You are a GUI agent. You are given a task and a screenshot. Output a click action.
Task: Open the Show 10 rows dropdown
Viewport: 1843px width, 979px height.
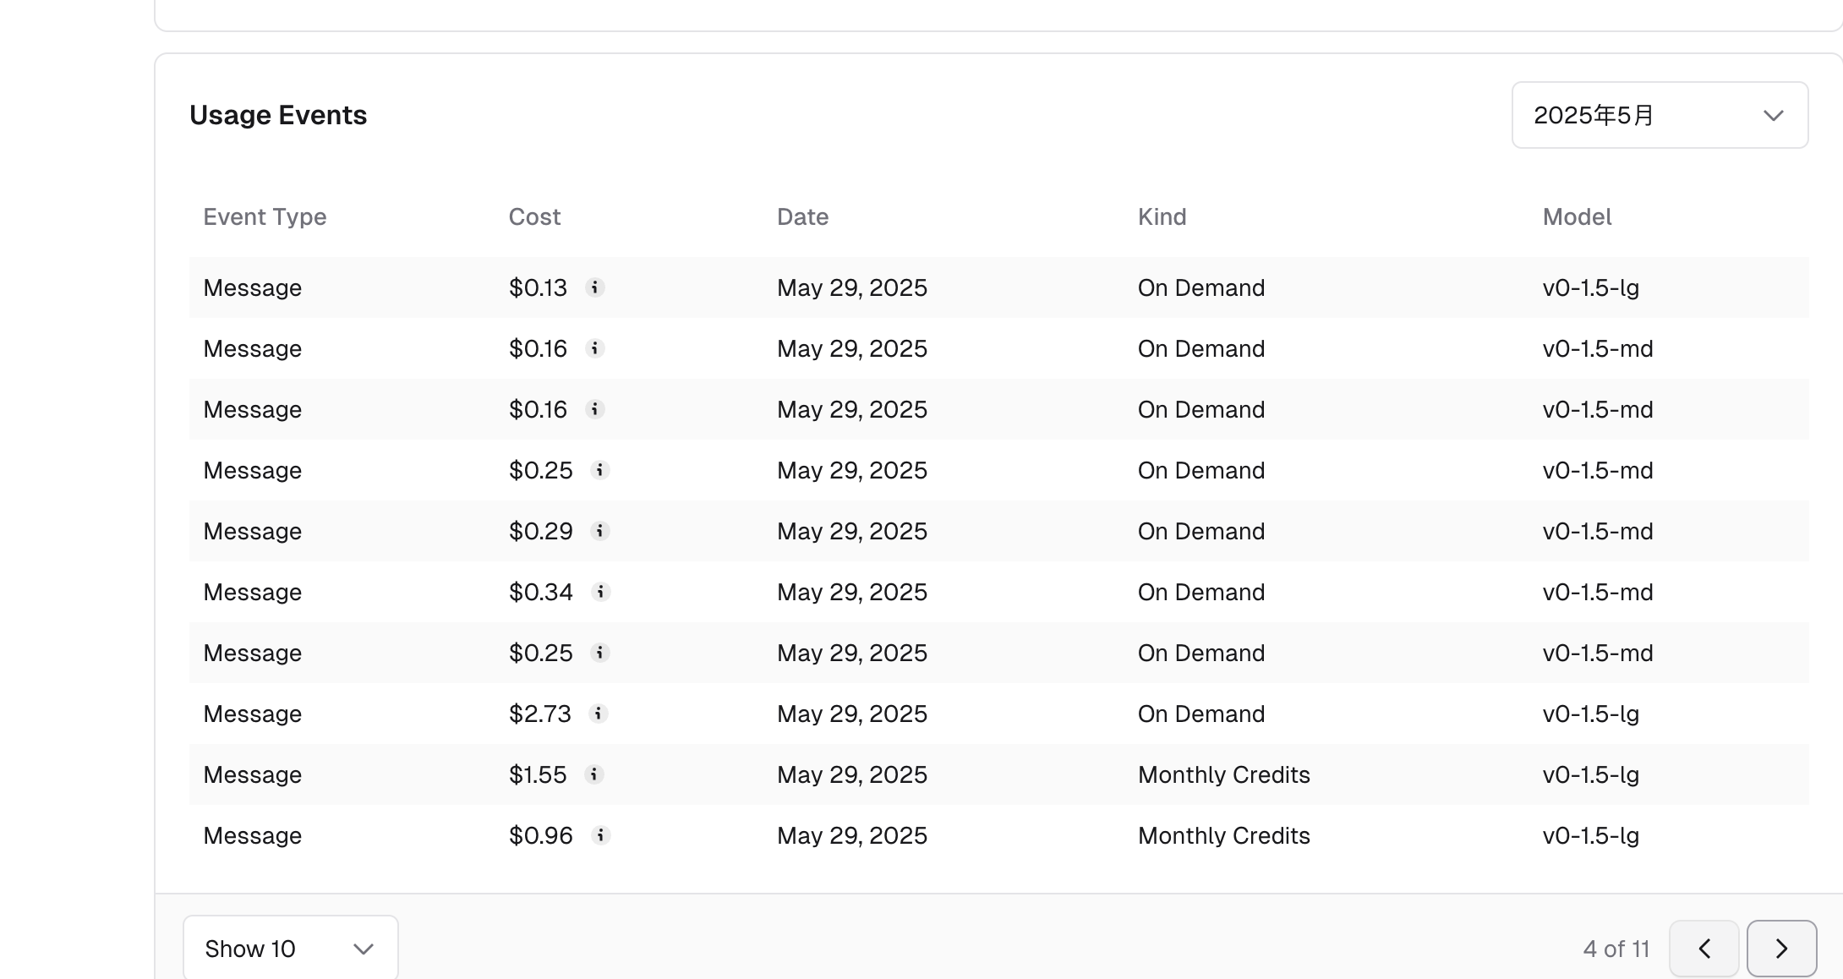(291, 948)
